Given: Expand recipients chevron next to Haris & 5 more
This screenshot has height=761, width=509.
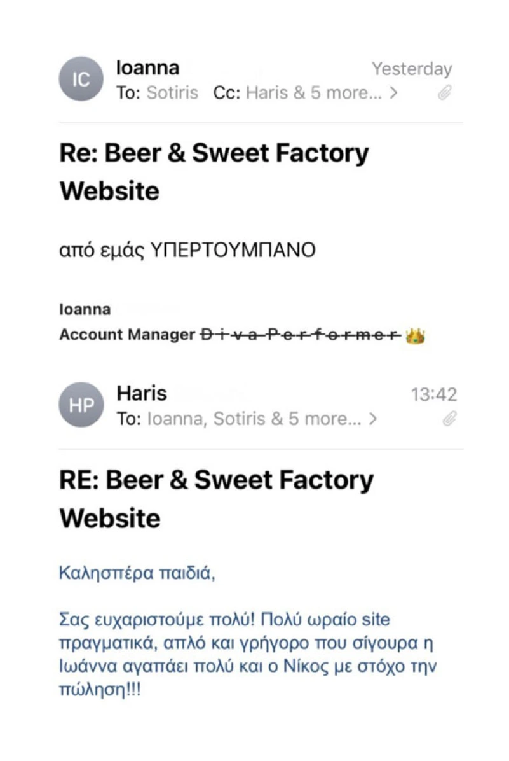Looking at the screenshot, I should point(393,92).
